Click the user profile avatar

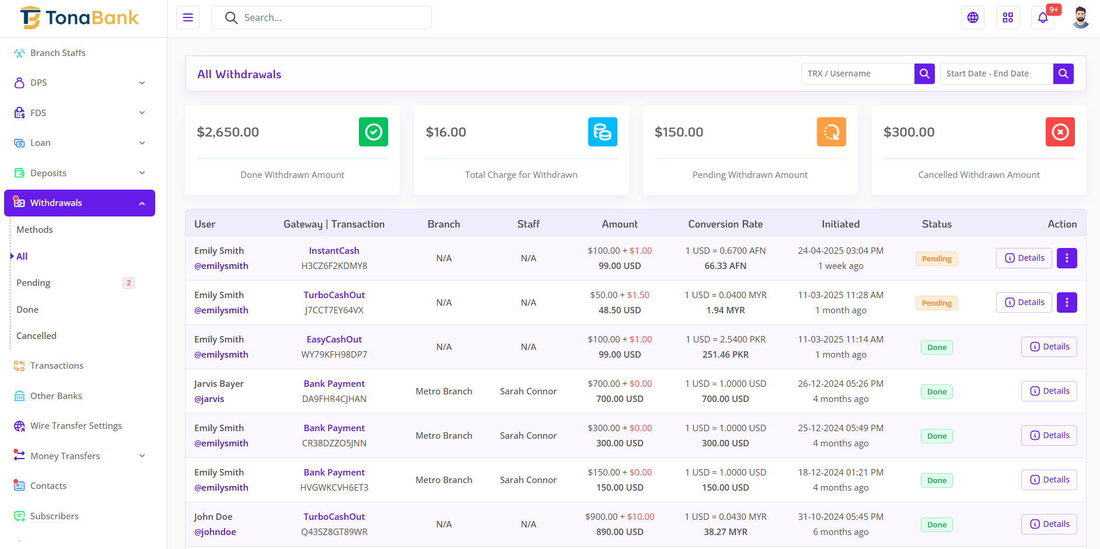tap(1080, 18)
